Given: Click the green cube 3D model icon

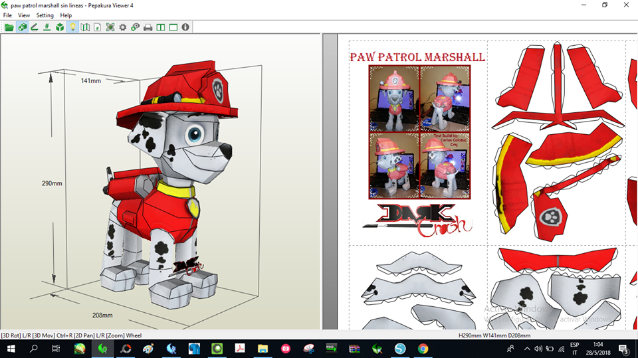Looking at the screenshot, I should 60,27.
